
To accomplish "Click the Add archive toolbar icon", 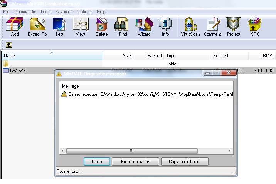I will tap(15, 27).
